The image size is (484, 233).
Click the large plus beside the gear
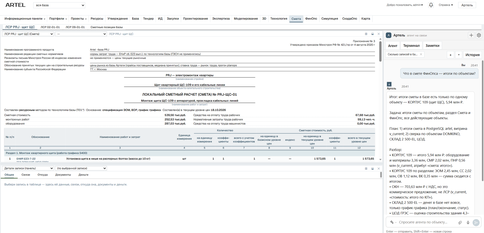click(x=471, y=35)
